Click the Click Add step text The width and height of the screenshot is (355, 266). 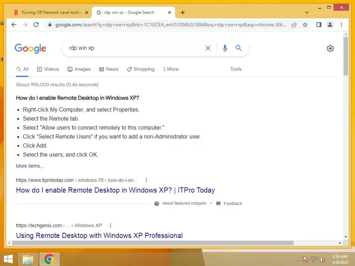coord(35,146)
